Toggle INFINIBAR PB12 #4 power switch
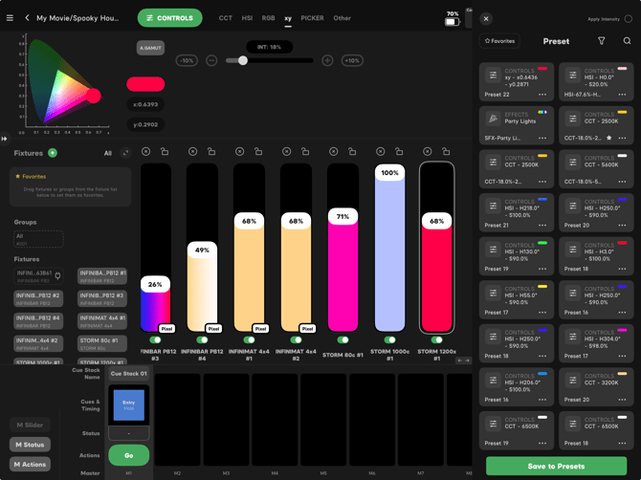The width and height of the screenshot is (641, 480). coord(202,339)
